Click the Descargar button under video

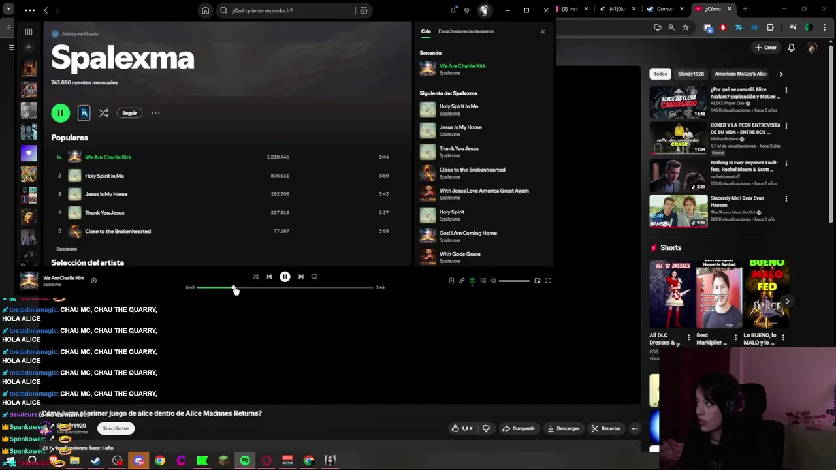[x=564, y=428]
